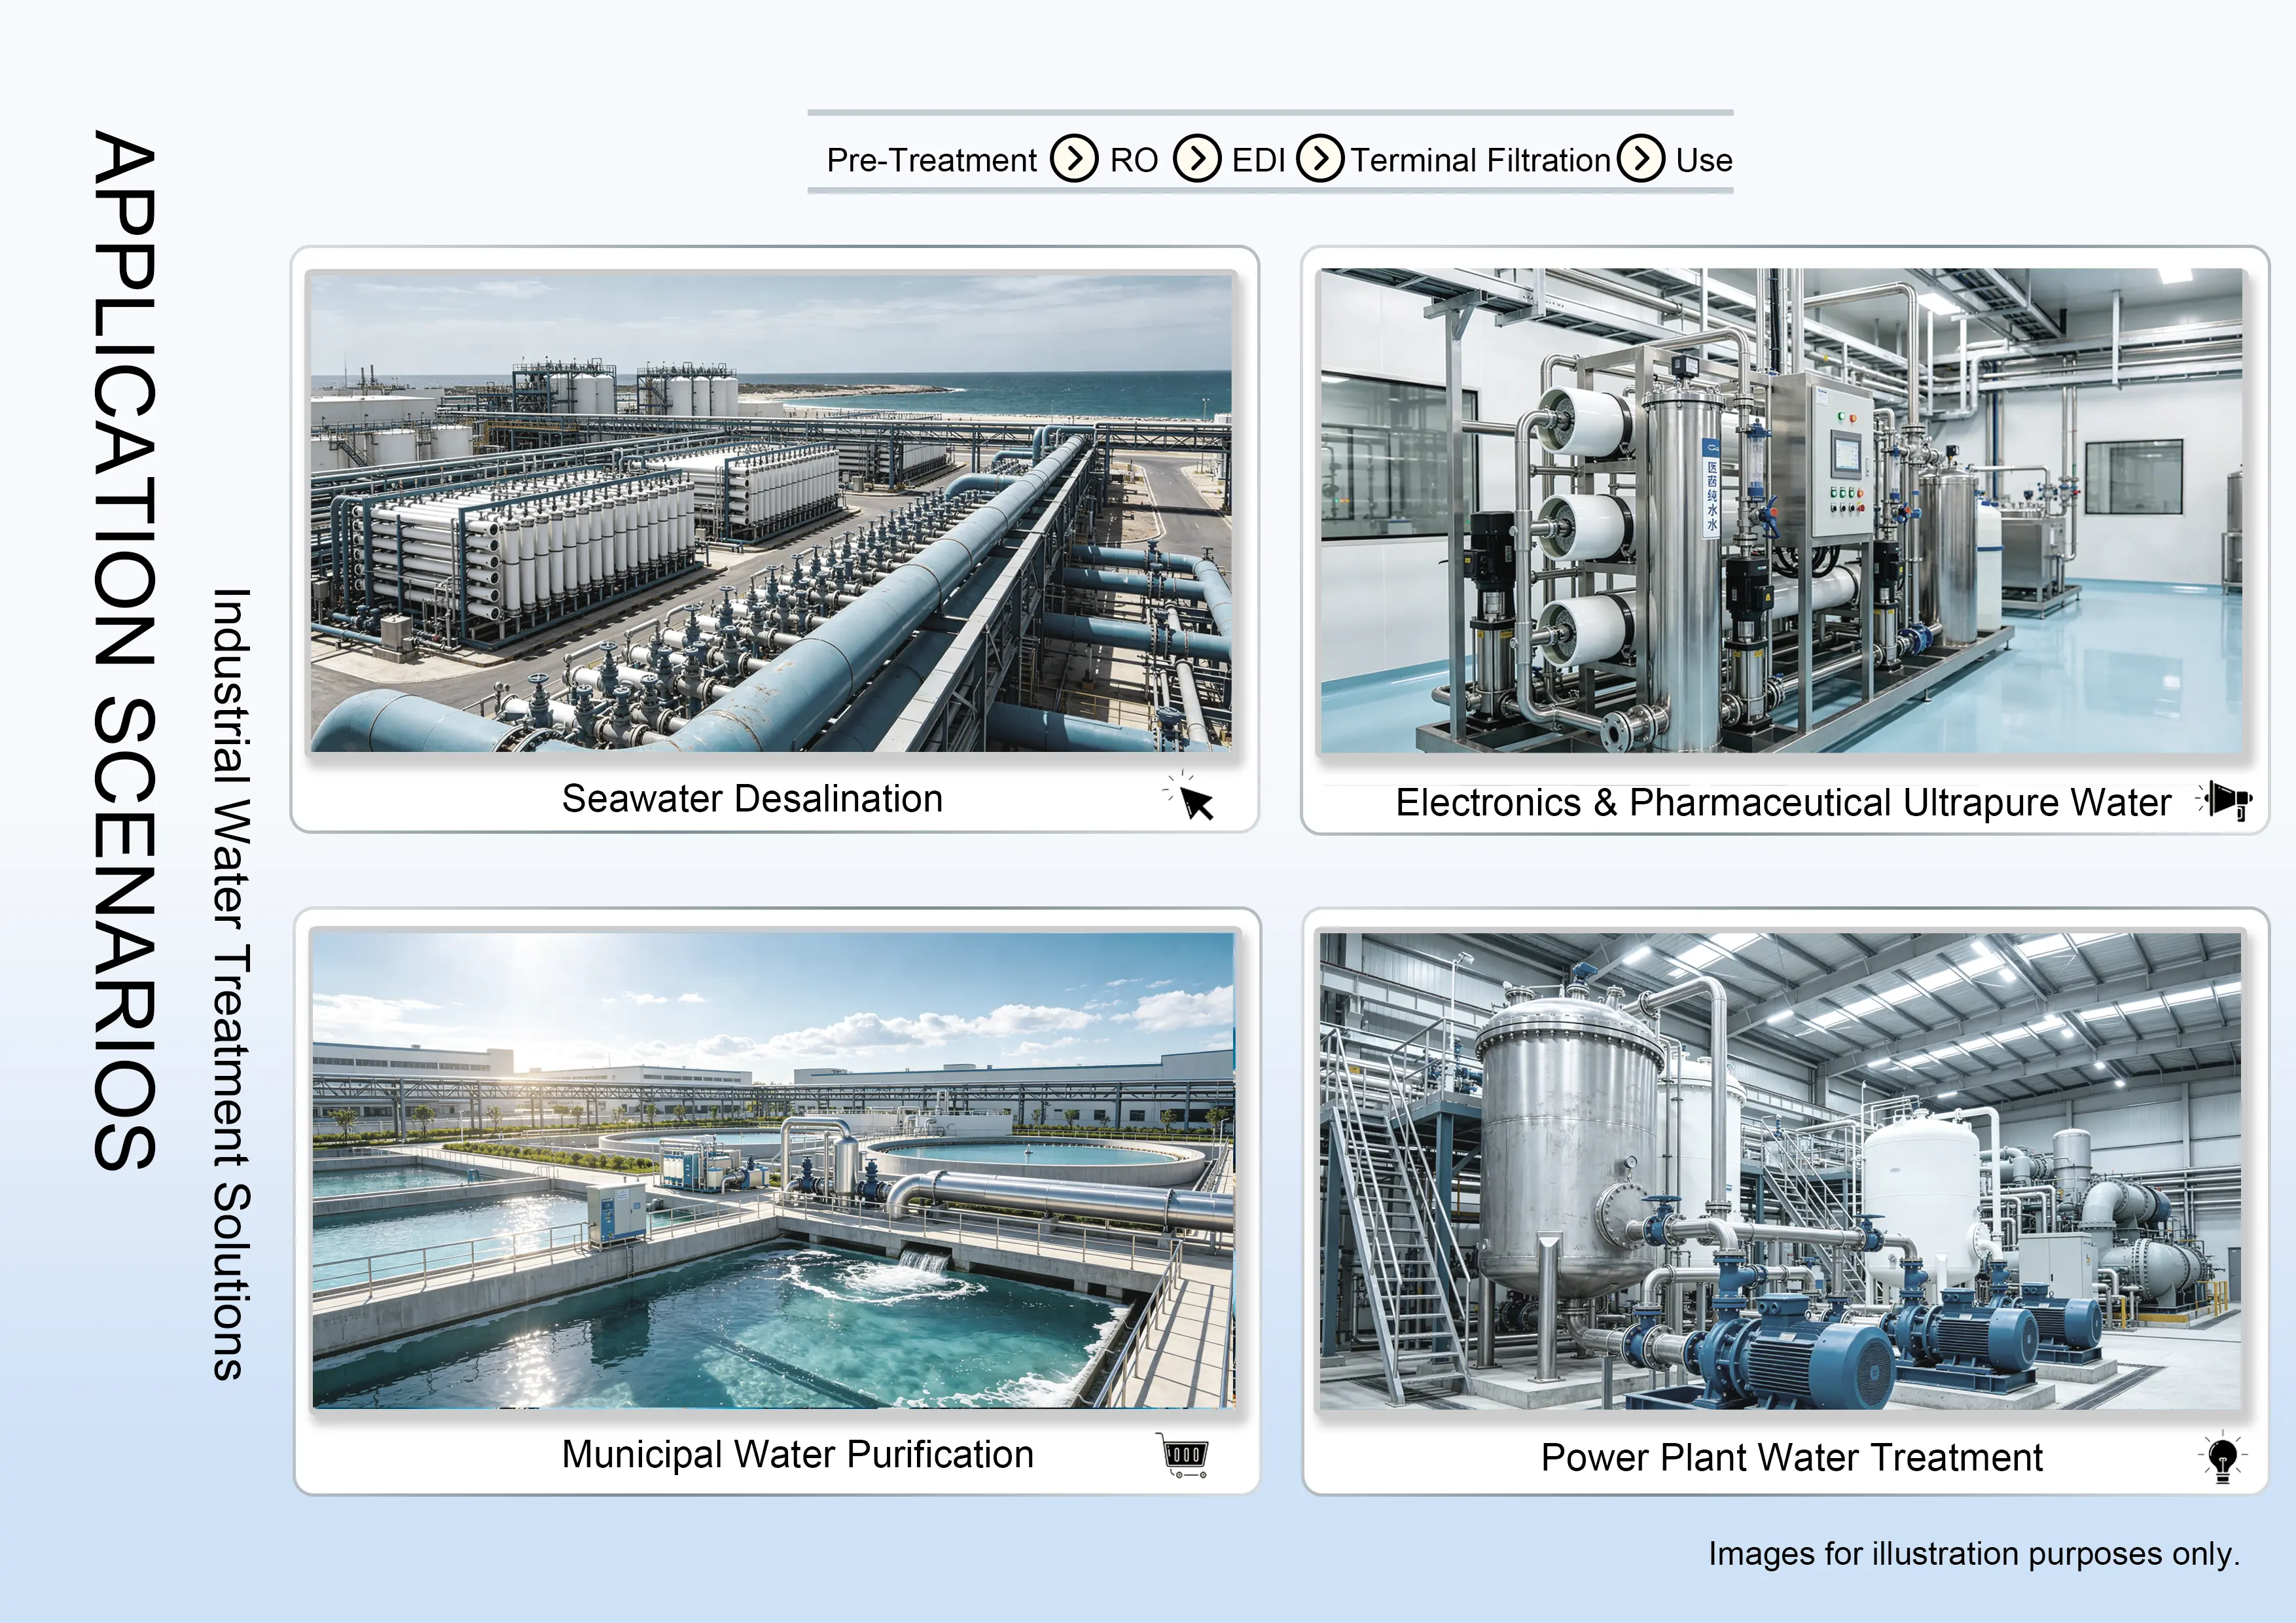Select the Use step label

pos(1704,160)
